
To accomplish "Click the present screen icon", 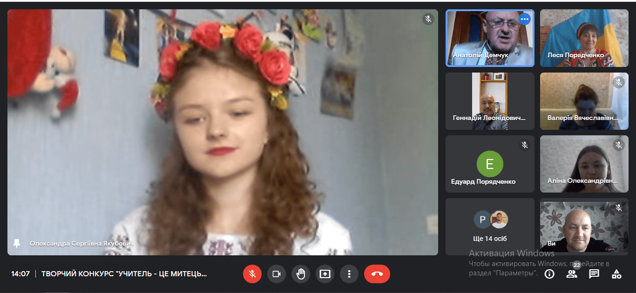I will point(325,274).
